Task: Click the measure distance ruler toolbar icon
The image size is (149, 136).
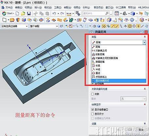Action: 69,14
